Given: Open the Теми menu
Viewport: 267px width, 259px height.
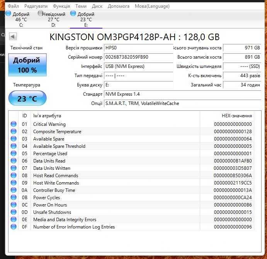Looking at the screenshot, I should click(x=81, y=6).
